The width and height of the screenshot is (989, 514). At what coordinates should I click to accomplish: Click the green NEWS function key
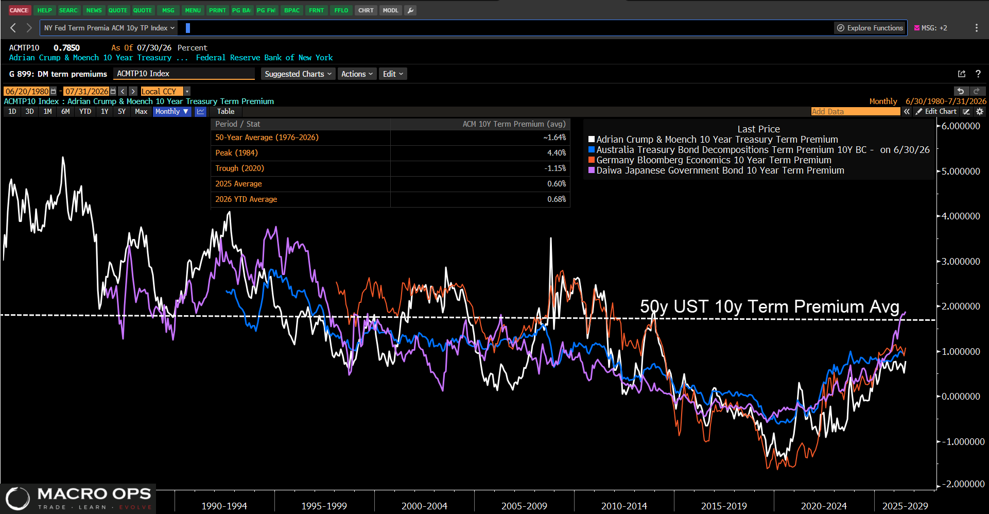click(94, 10)
